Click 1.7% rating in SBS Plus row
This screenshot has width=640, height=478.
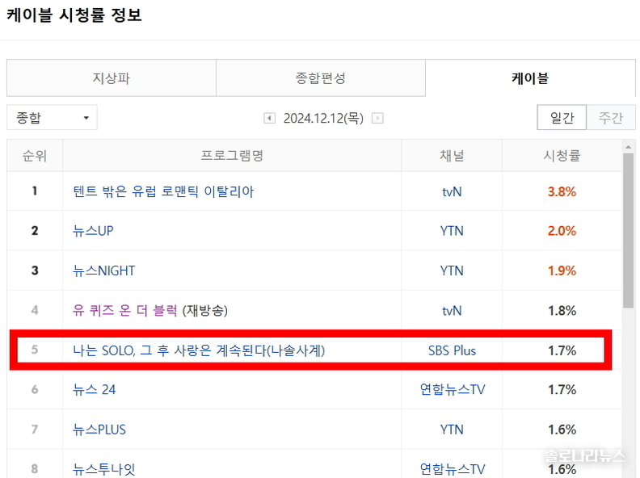[x=562, y=350]
